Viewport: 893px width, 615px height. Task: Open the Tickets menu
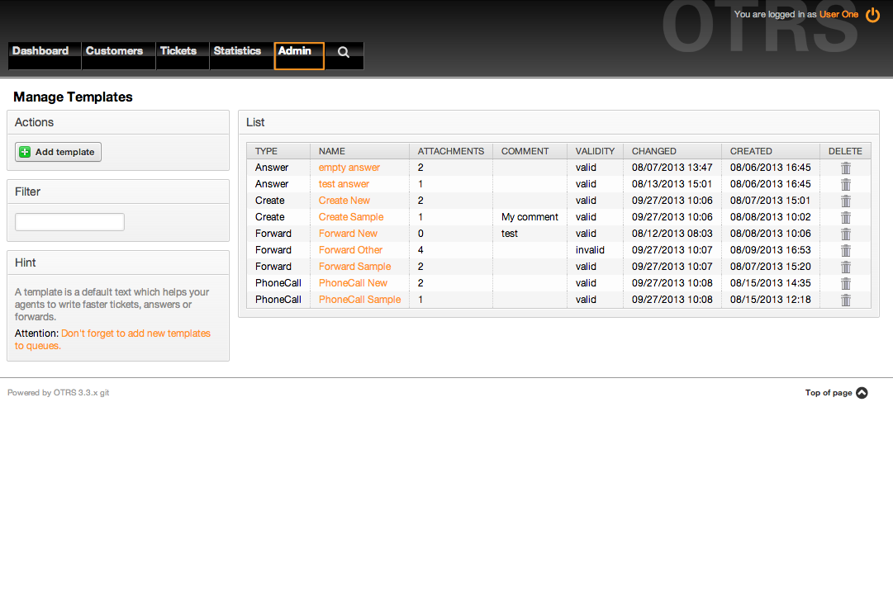coord(178,51)
